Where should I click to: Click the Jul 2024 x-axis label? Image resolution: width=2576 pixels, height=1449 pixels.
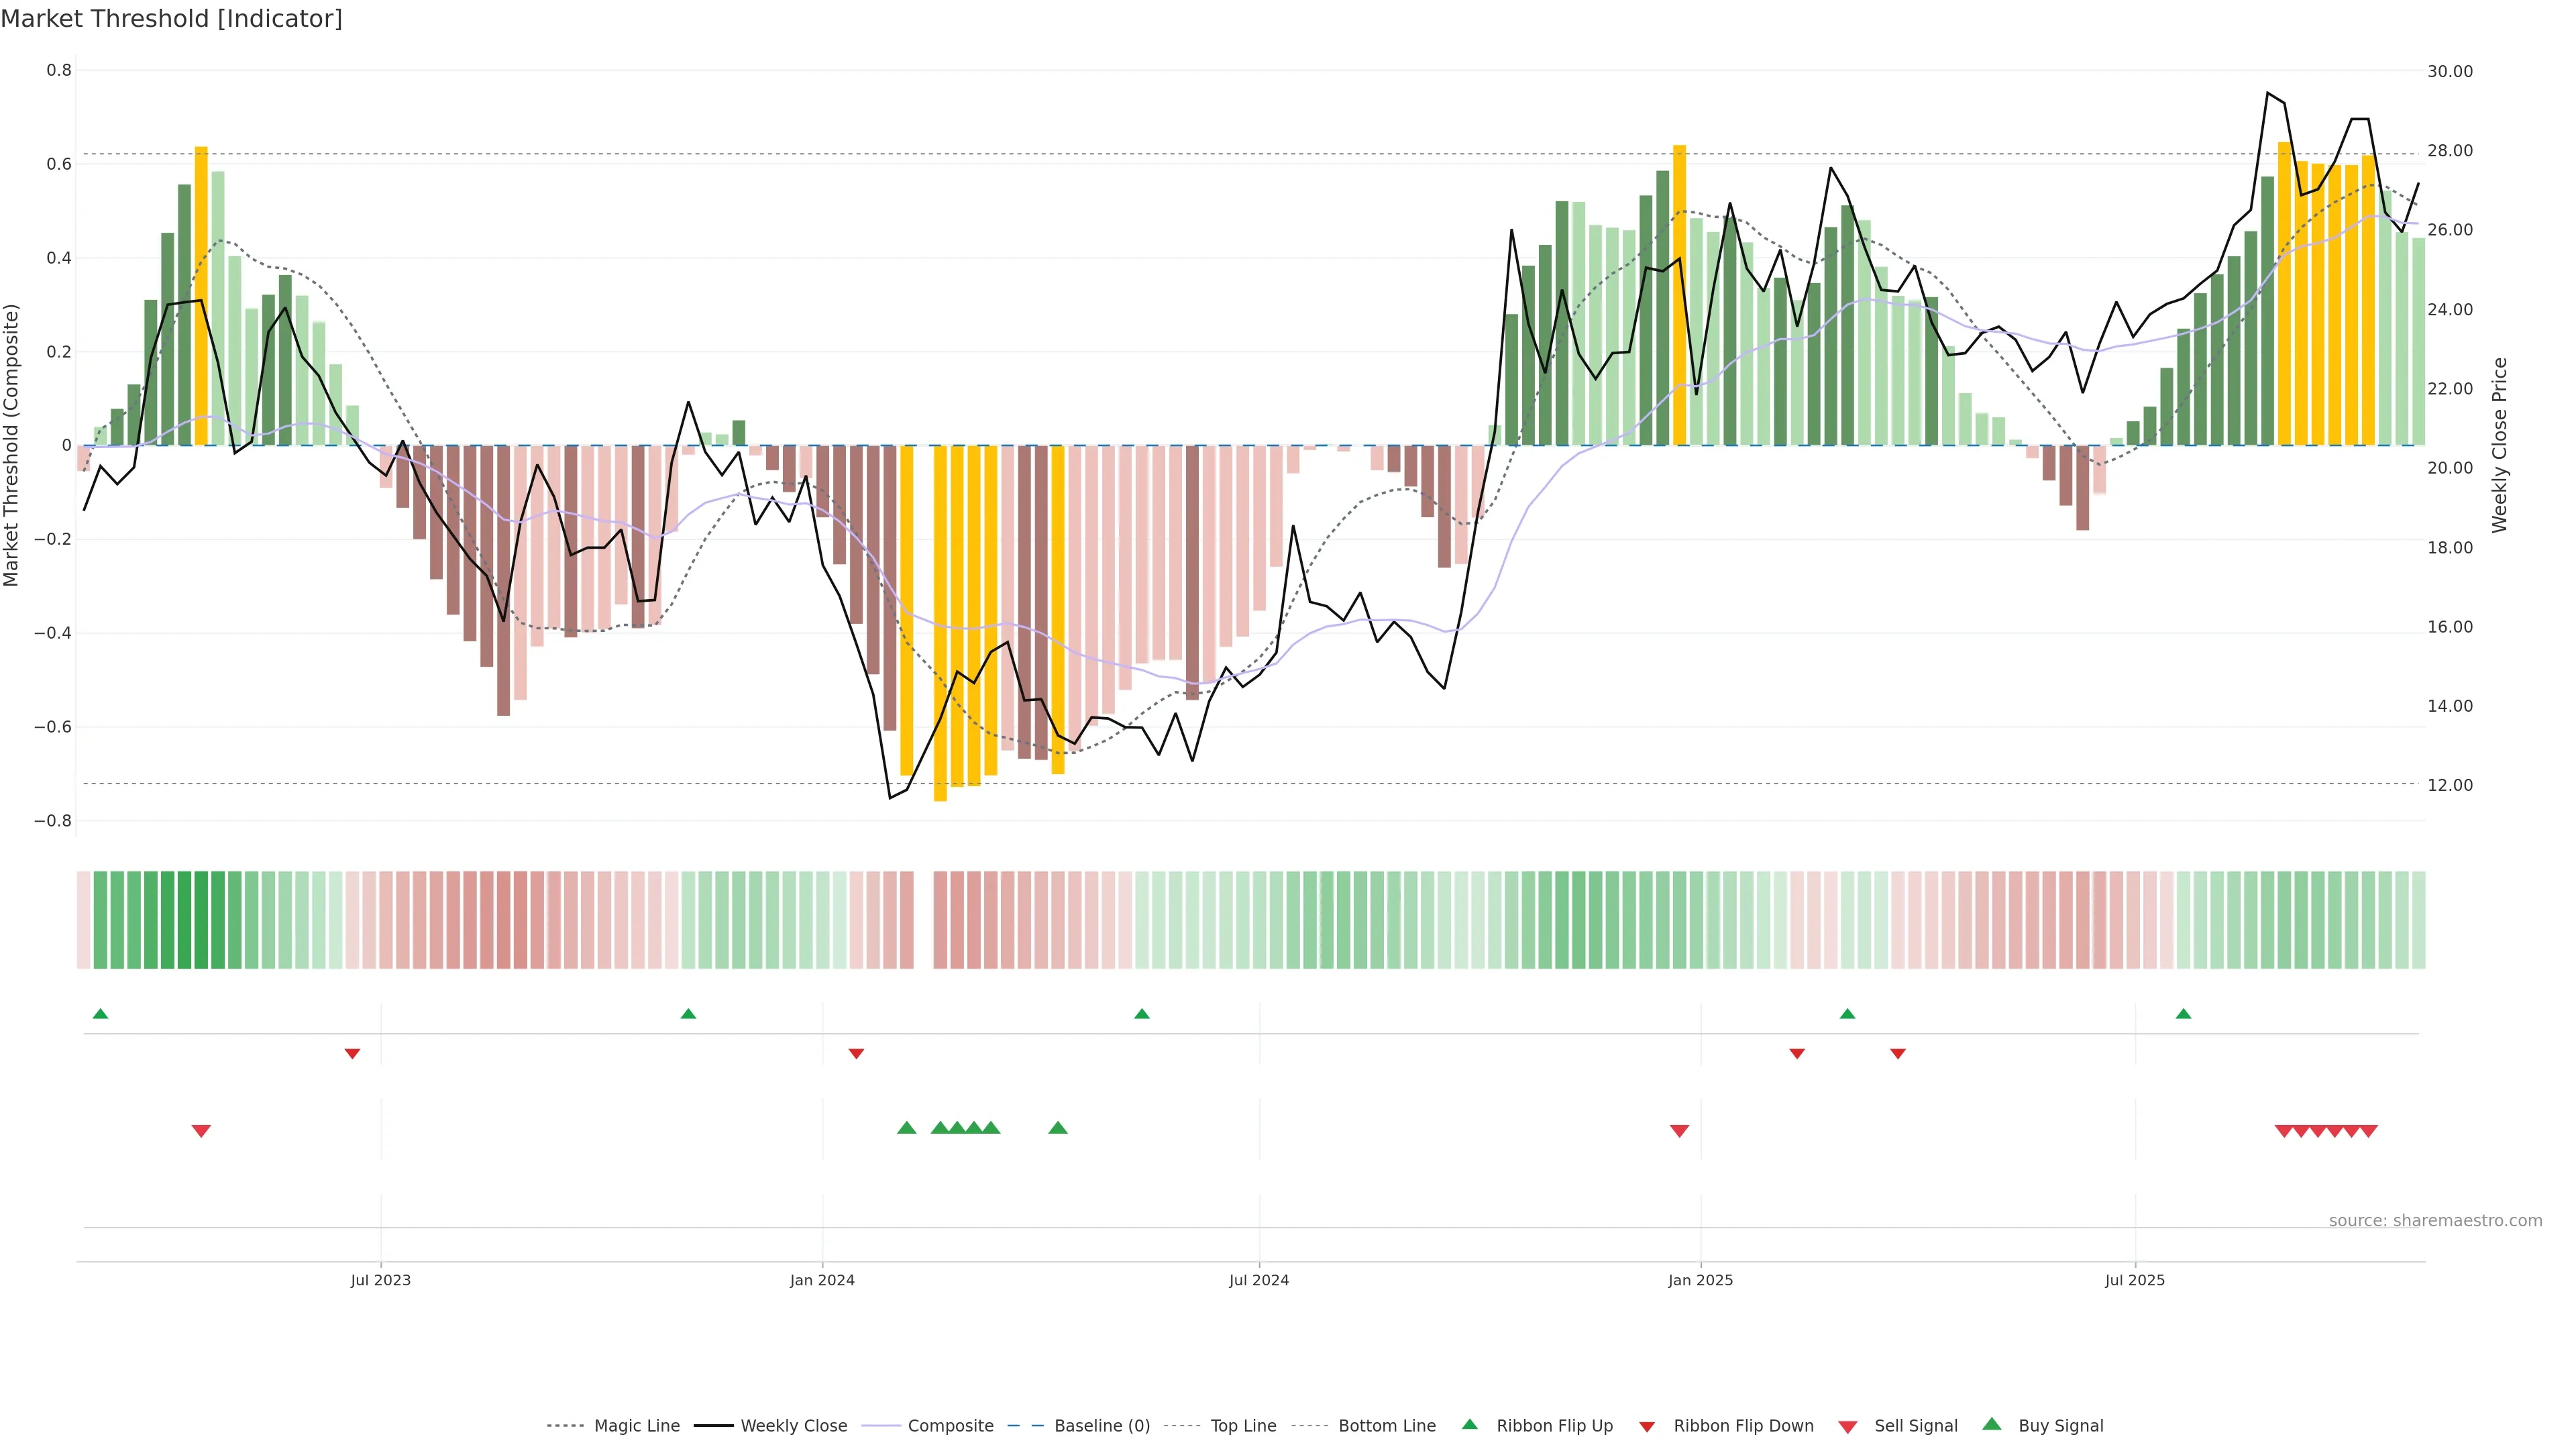point(1259,1280)
